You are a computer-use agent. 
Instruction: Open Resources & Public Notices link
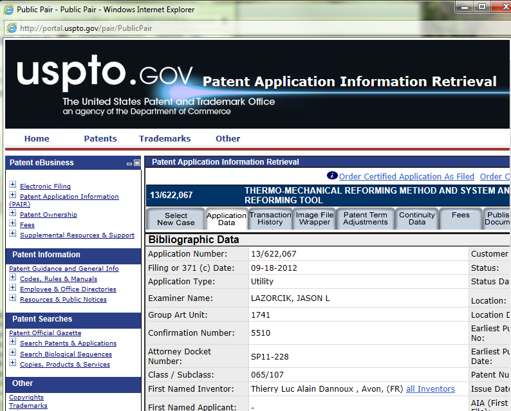[63, 299]
